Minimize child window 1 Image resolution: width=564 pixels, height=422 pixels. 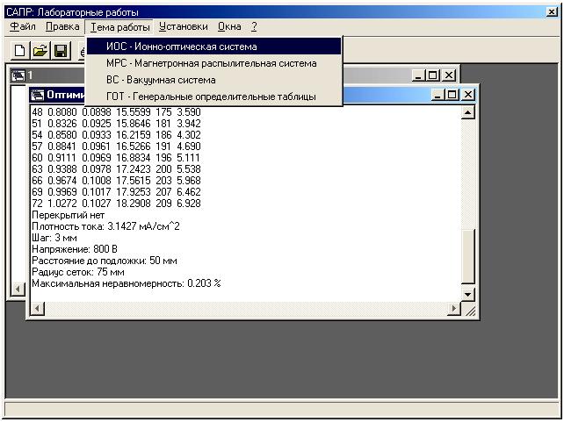tap(417, 75)
